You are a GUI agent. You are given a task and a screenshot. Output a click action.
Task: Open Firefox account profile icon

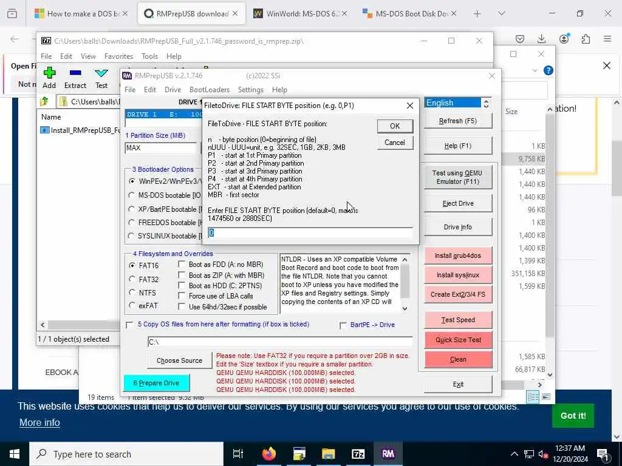[x=564, y=39]
